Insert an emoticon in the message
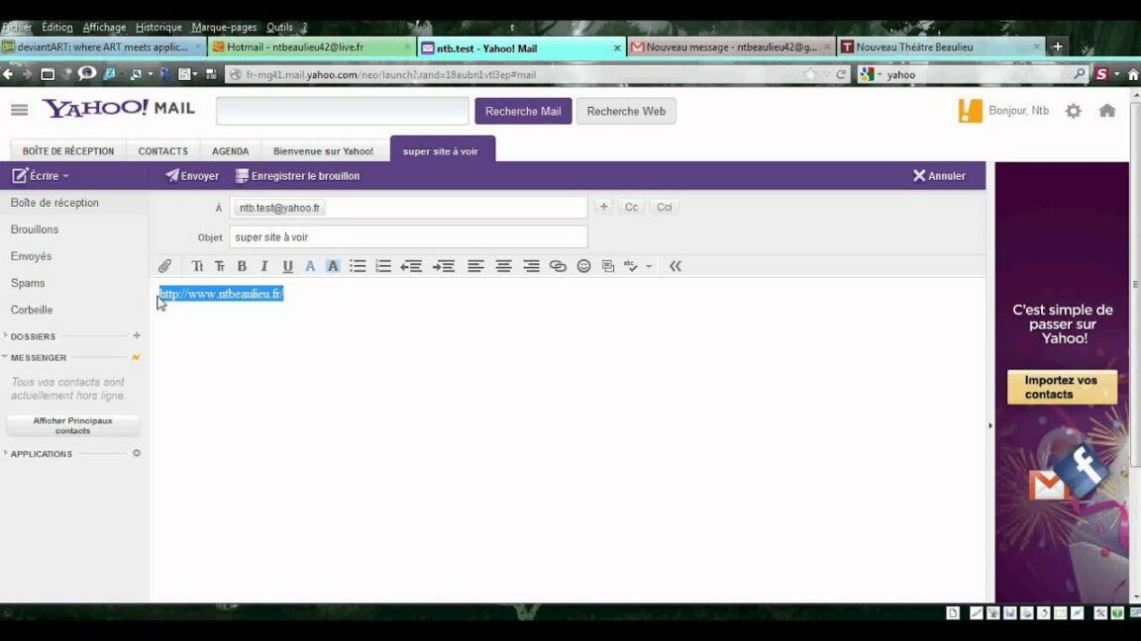 tap(583, 266)
